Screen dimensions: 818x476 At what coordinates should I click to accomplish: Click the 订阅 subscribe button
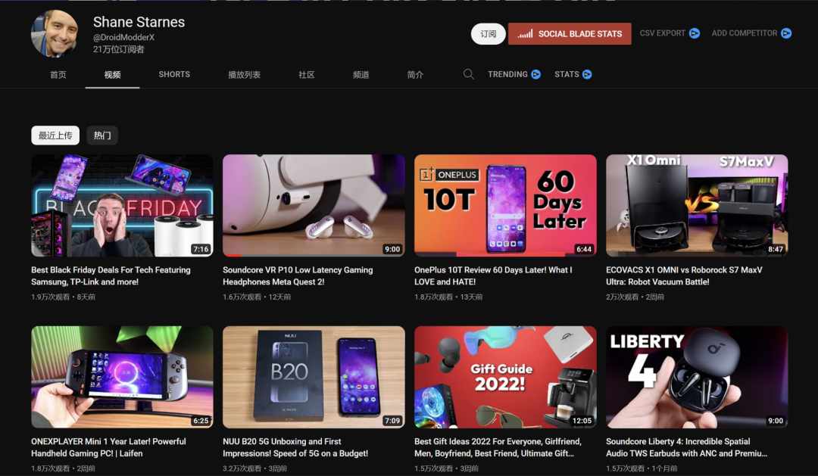[489, 34]
